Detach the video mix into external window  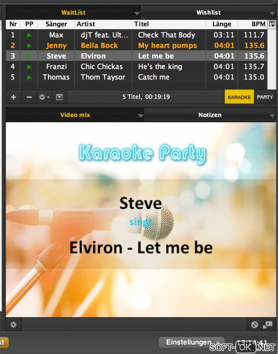tap(267, 325)
